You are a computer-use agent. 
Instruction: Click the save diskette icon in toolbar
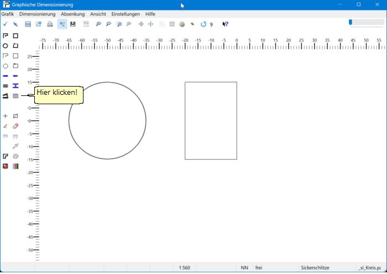(28, 24)
